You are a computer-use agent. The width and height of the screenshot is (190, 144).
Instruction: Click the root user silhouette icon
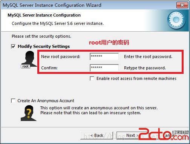tap(29, 59)
